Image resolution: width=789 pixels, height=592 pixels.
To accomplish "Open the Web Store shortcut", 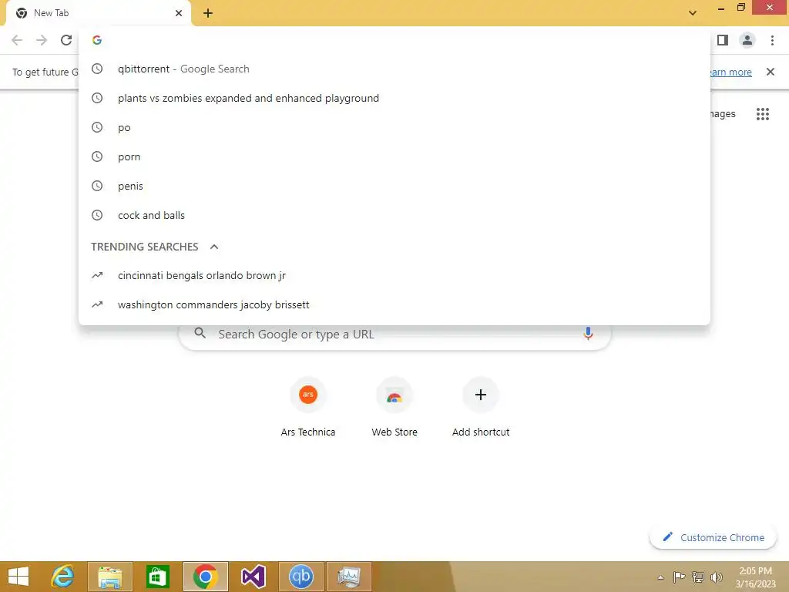I will 394,409.
